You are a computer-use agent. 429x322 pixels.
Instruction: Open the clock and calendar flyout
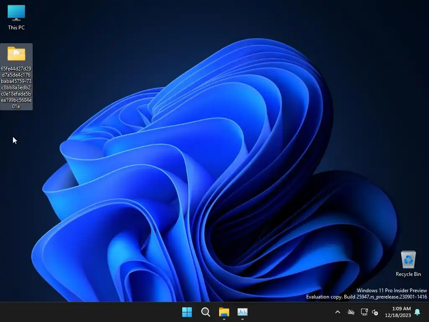click(398, 312)
